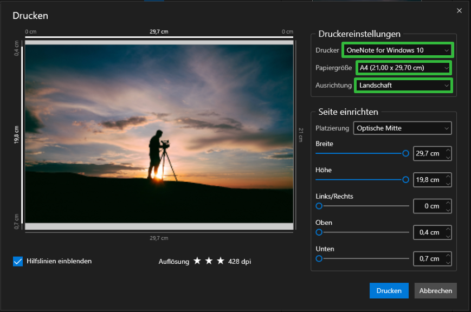The width and height of the screenshot is (471, 312).
Task: Decrease Breite with down arrow
Action: click(x=448, y=157)
